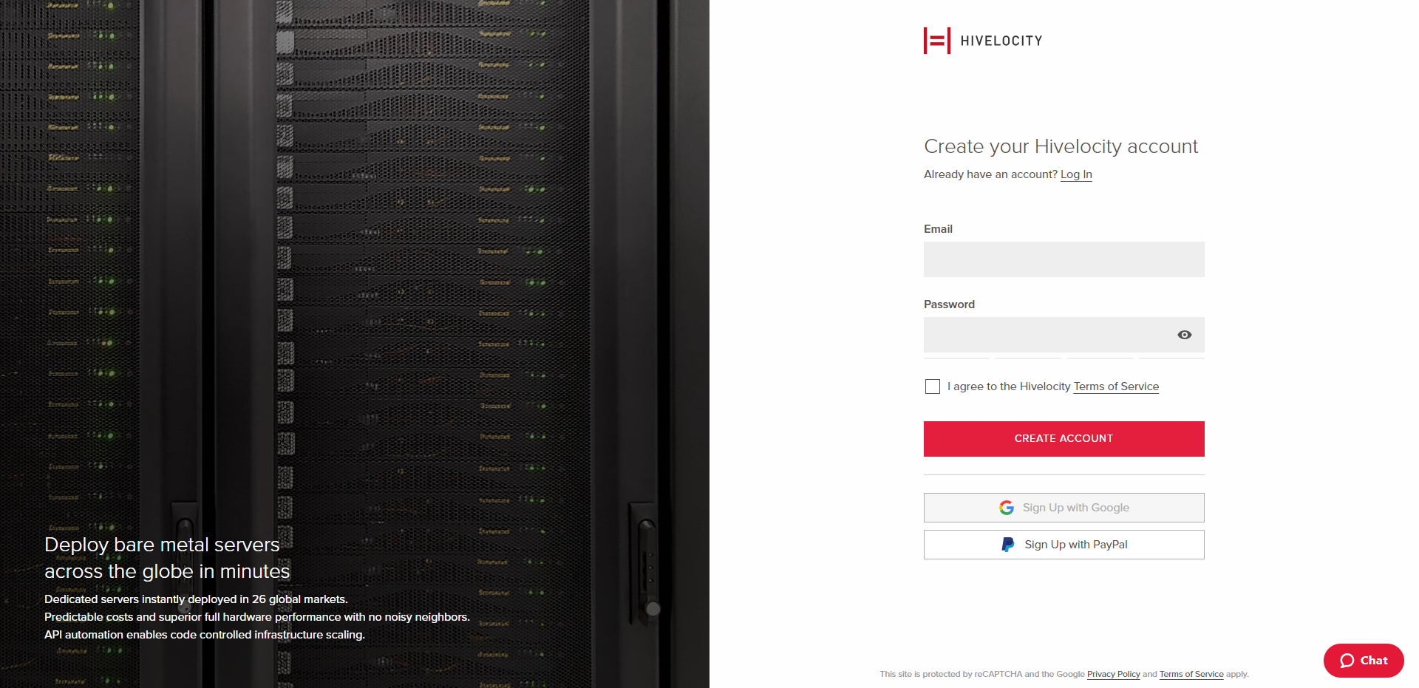Click the Hivelocity logo
The height and width of the screenshot is (688, 1419).
coord(983,41)
